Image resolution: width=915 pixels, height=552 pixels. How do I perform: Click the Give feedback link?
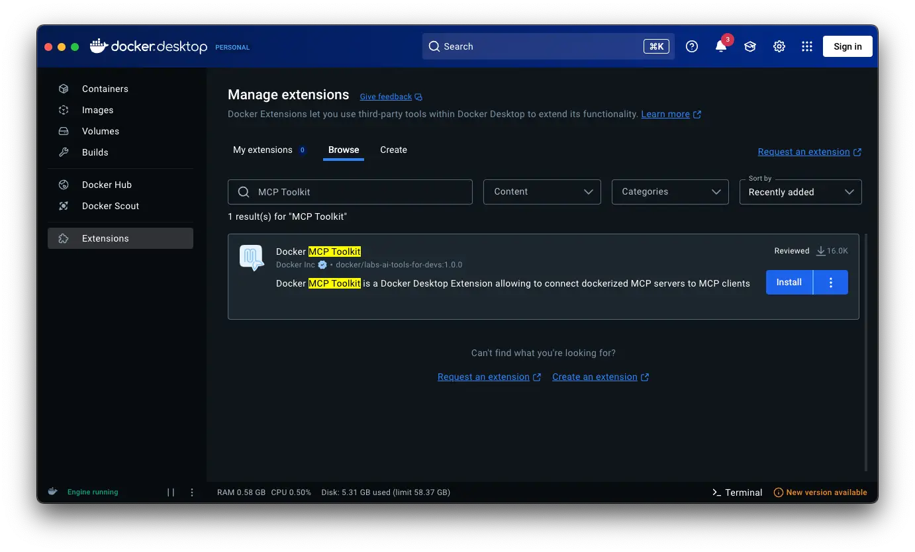386,97
